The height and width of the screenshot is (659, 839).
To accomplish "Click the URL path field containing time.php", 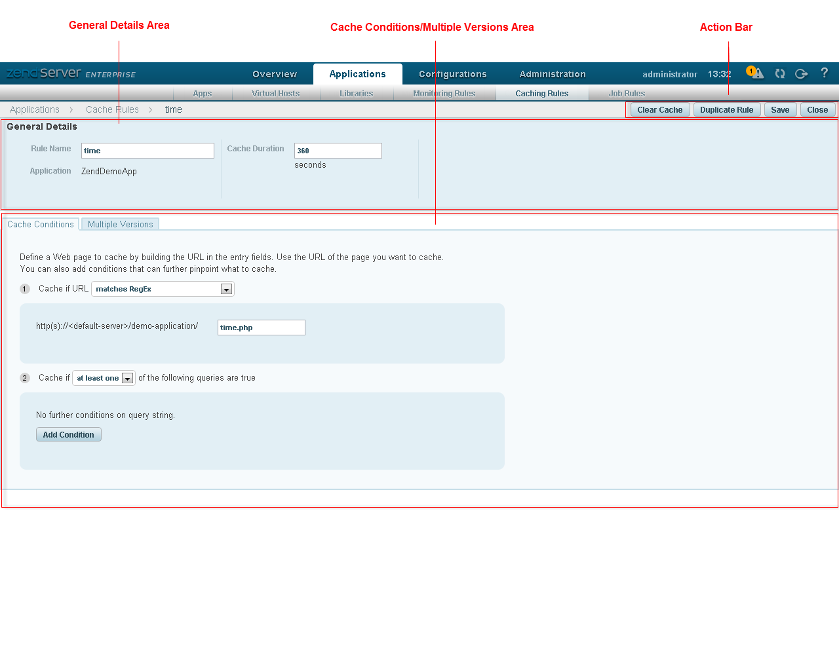I will [x=261, y=328].
